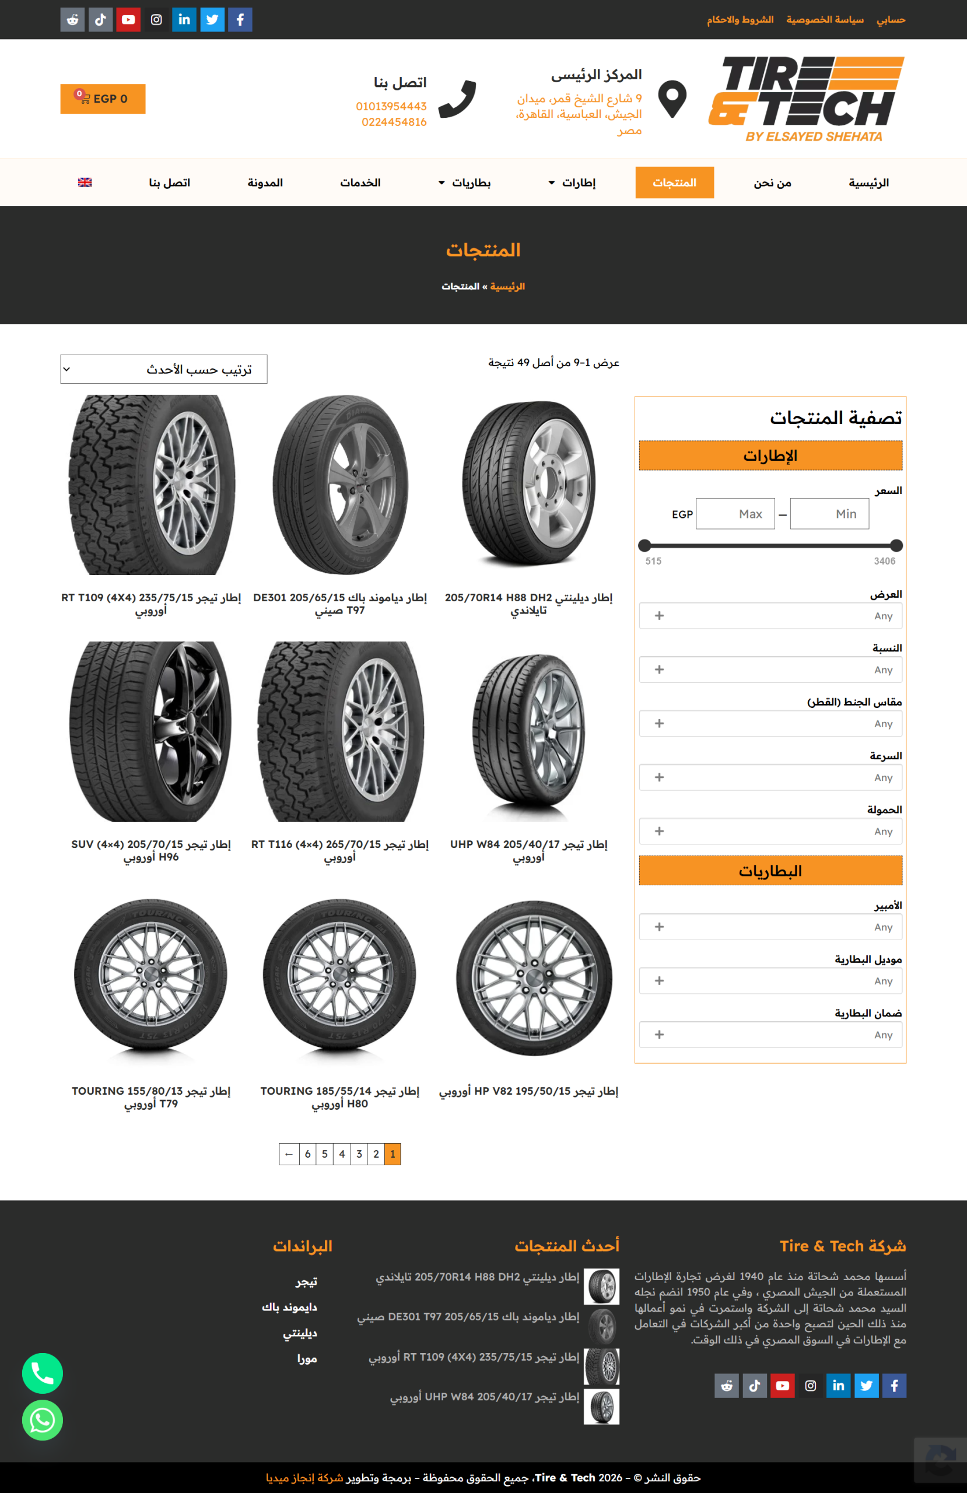967x1493 pixels.
Task: Expand the النسبة ratio filter dropdown
Action: pyautogui.click(x=770, y=670)
